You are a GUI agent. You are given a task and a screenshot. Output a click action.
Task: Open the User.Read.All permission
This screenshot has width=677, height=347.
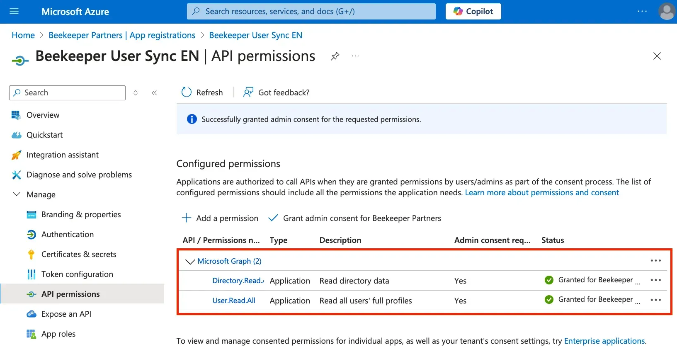click(x=234, y=301)
